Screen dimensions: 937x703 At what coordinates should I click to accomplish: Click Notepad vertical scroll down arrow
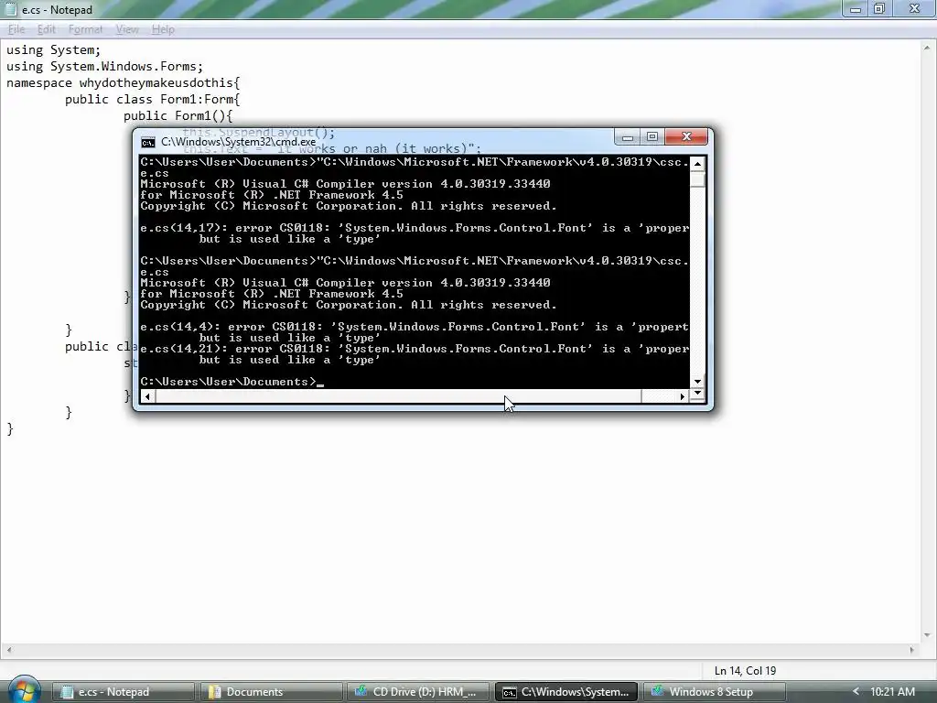coord(928,635)
